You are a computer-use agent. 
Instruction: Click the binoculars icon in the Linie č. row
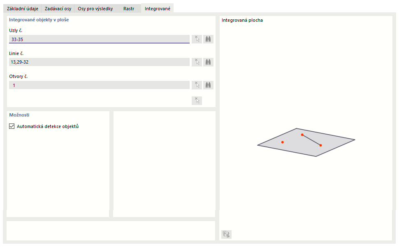click(x=209, y=62)
